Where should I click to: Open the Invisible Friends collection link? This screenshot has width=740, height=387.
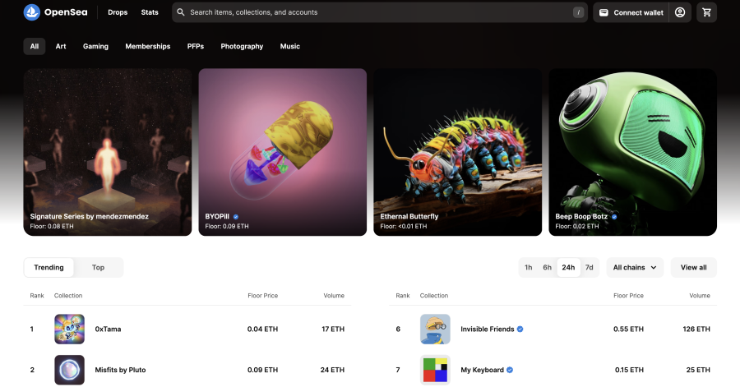488,329
